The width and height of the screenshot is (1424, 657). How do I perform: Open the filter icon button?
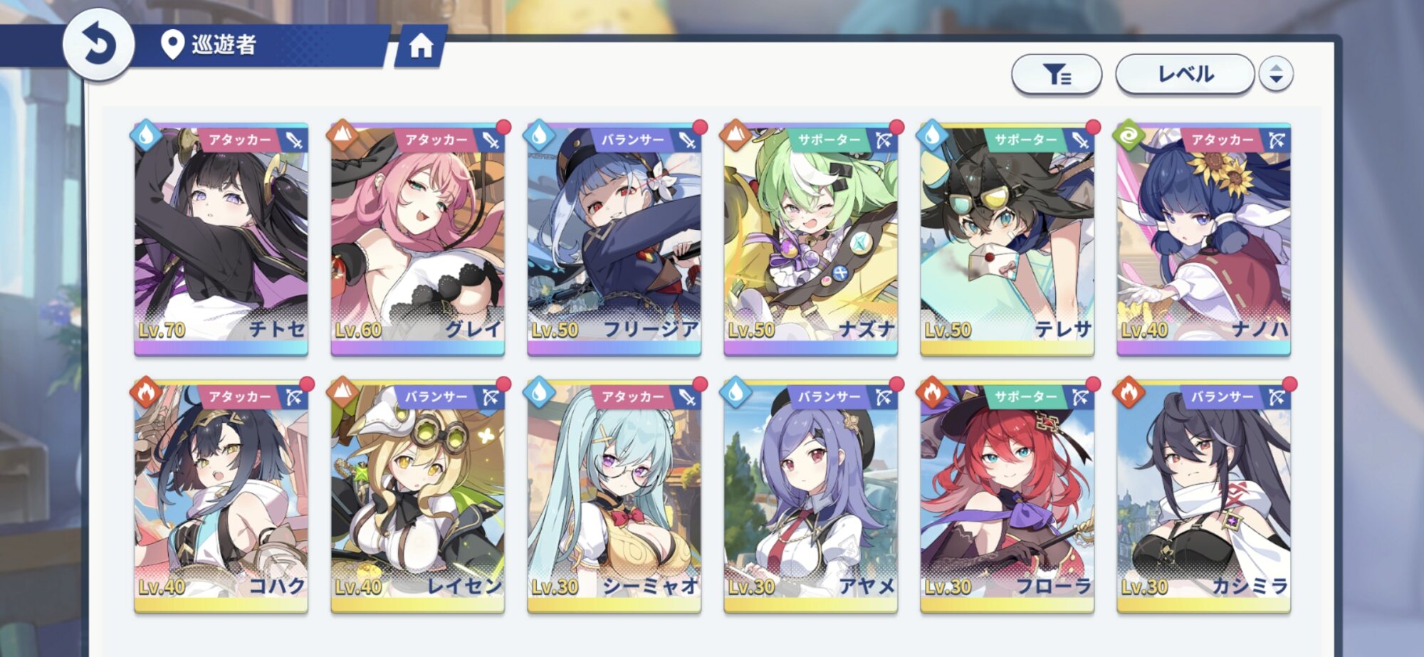click(1057, 73)
